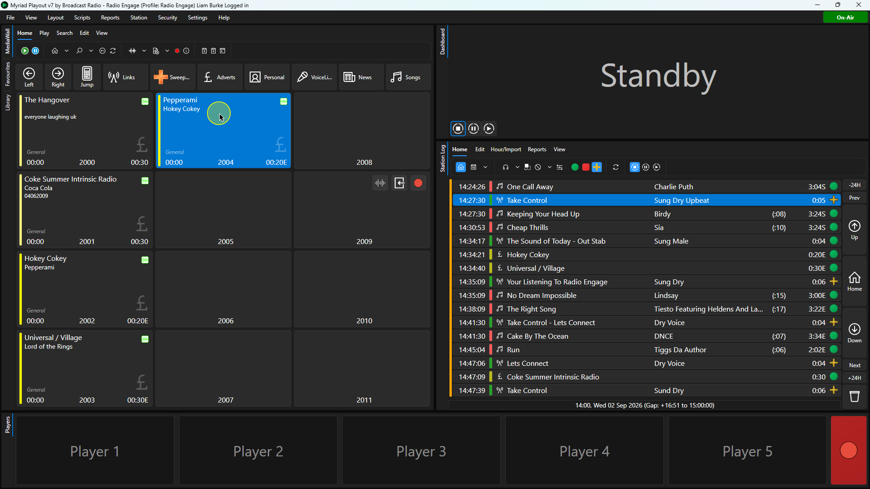Click the info icon in MediaWall toolbar
The width and height of the screenshot is (870, 489).
186,51
